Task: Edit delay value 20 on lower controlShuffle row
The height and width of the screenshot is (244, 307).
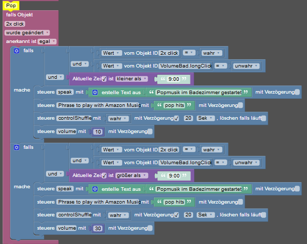Action: click(188, 215)
